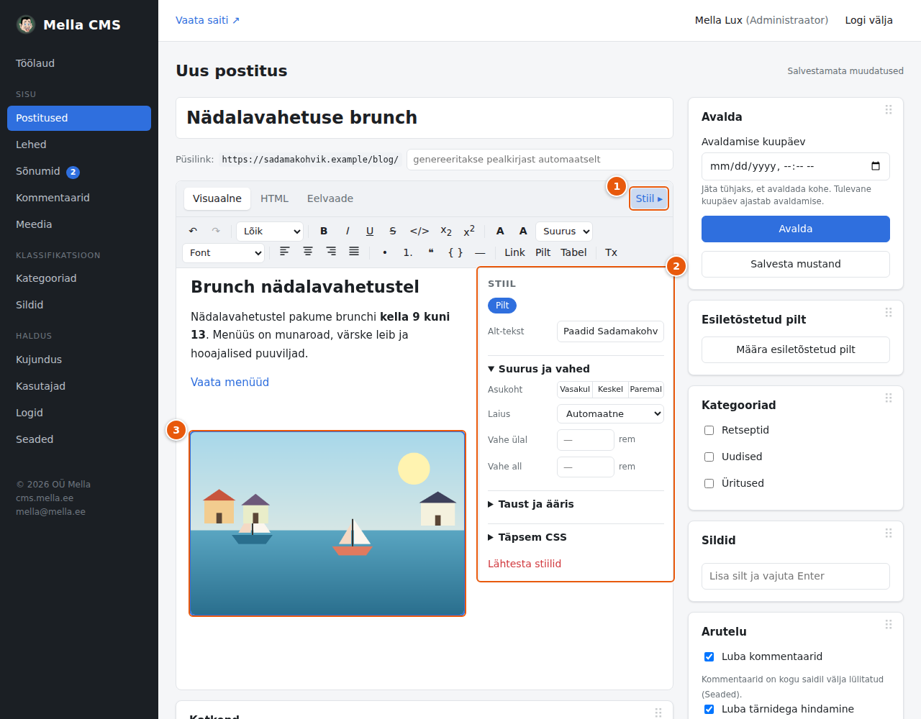Click Salvesta mustand button
921x719 pixels.
(x=796, y=264)
